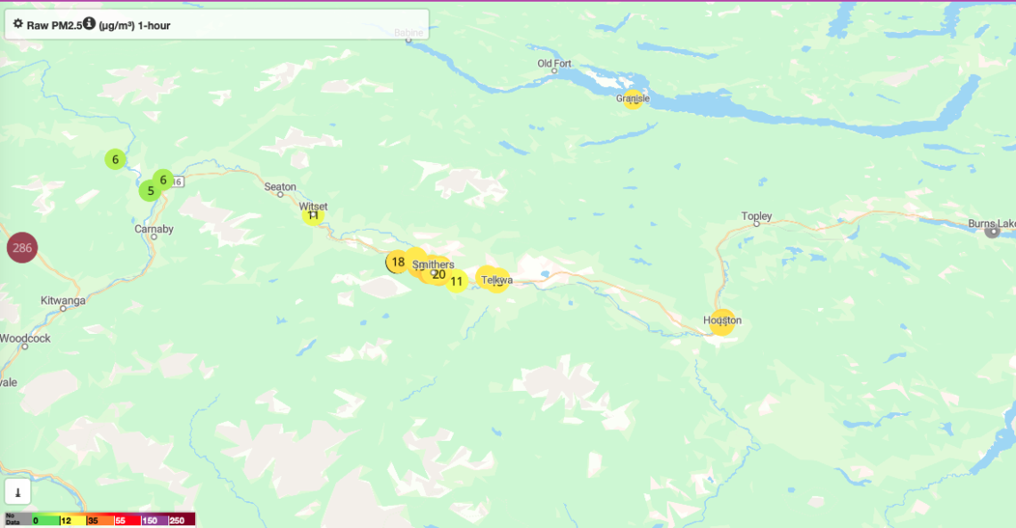Image resolution: width=1016 pixels, height=528 pixels.
Task: Select the dark red 286 sensor marker
Action: 22,248
